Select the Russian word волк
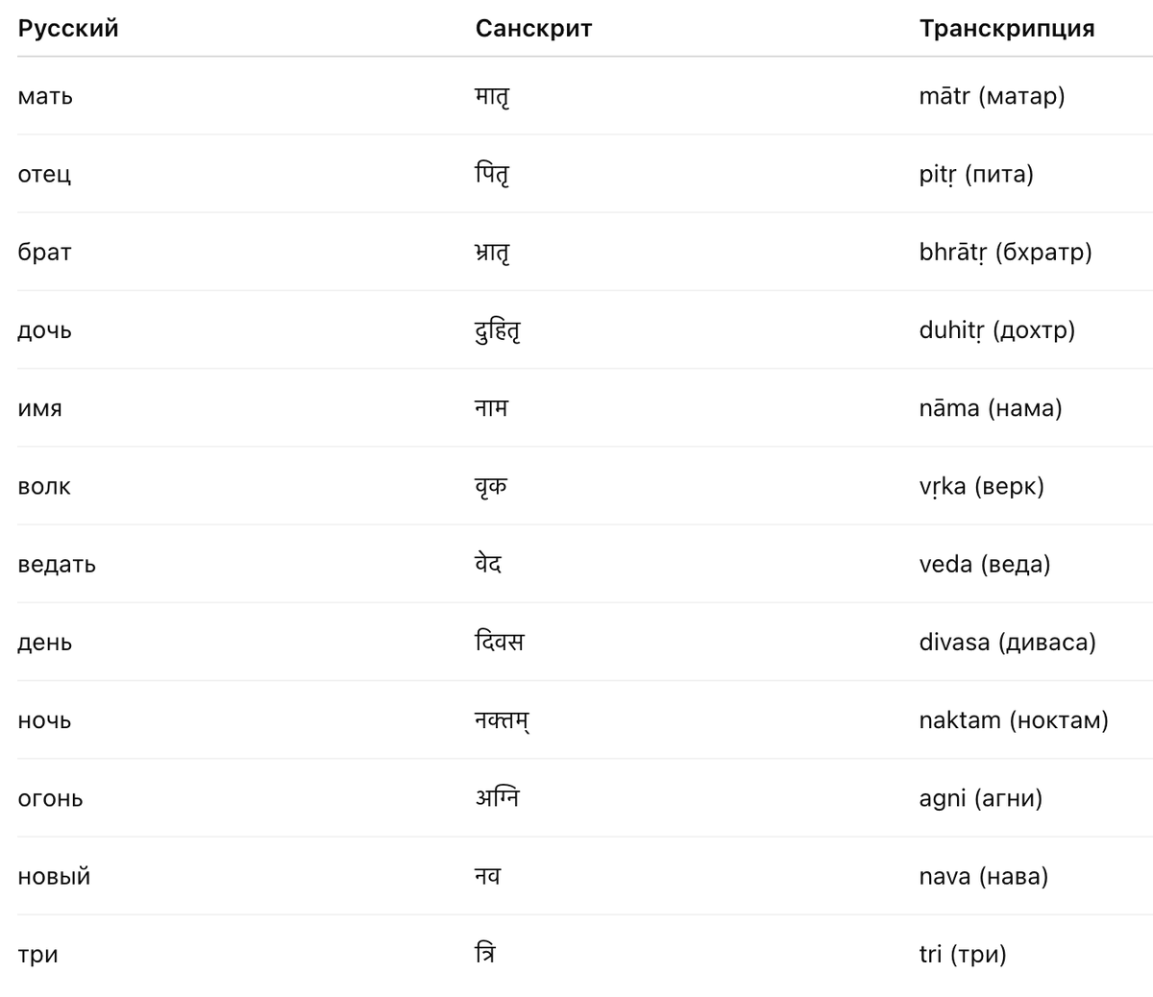 44,487
